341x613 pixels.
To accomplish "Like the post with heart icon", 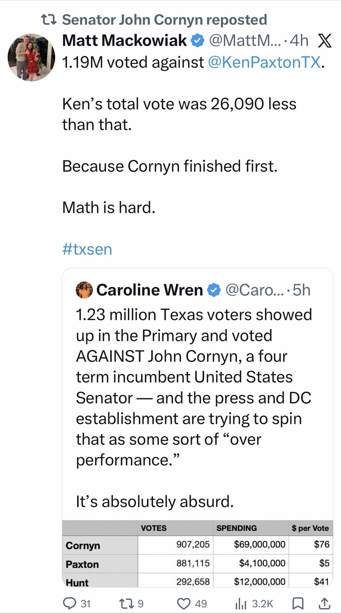I will coord(184,603).
